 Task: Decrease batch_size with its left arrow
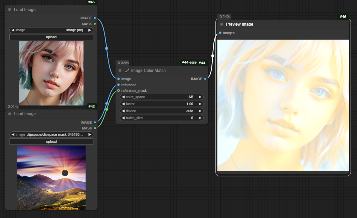[123, 118]
